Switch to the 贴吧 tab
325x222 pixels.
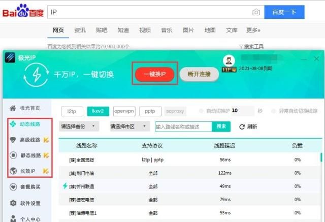[102, 30]
